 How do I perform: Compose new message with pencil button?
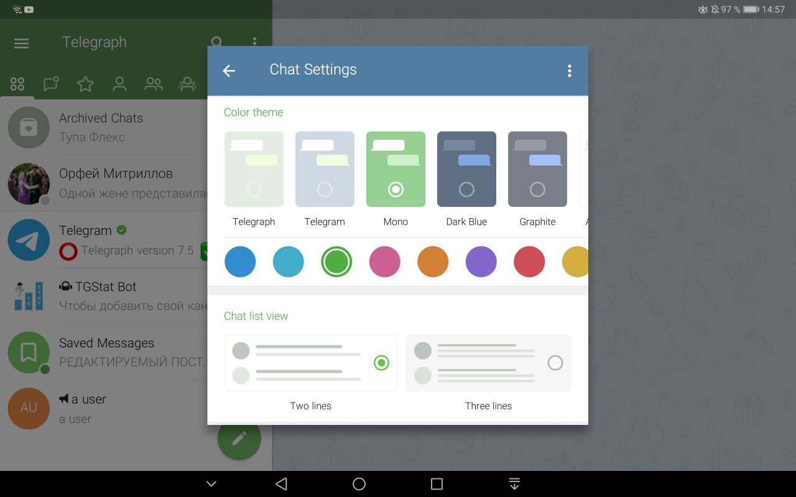[239, 439]
